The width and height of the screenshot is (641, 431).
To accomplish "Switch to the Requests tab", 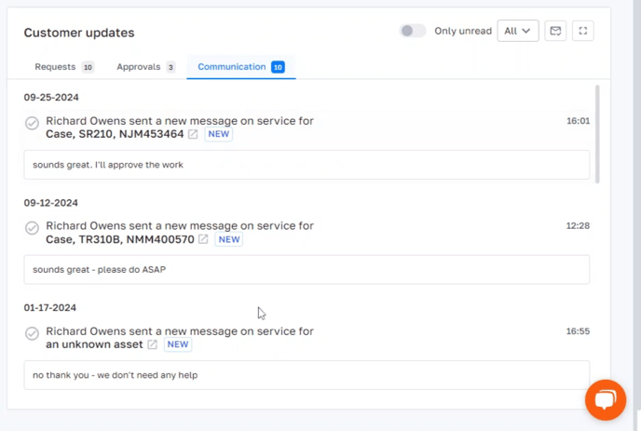I will click(x=63, y=67).
